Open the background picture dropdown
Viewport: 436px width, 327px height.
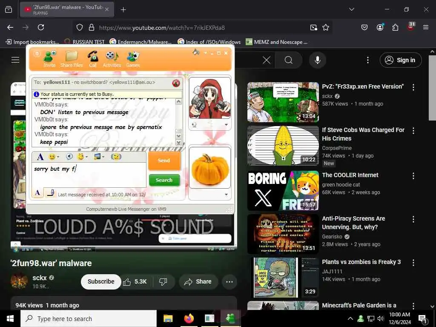[99, 157]
